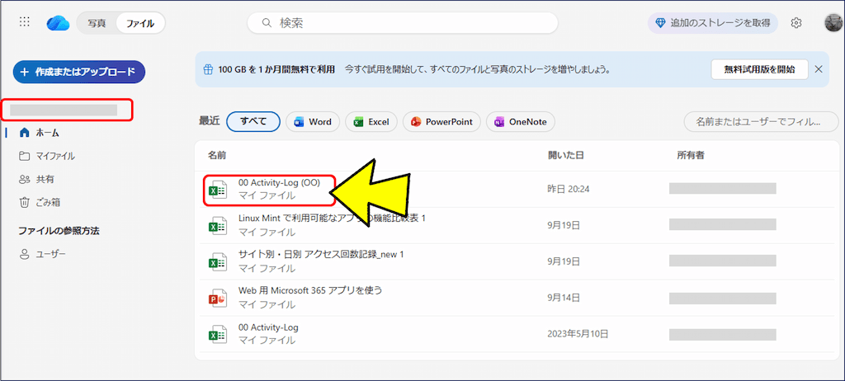Sort by the 名前 column header

click(x=217, y=155)
